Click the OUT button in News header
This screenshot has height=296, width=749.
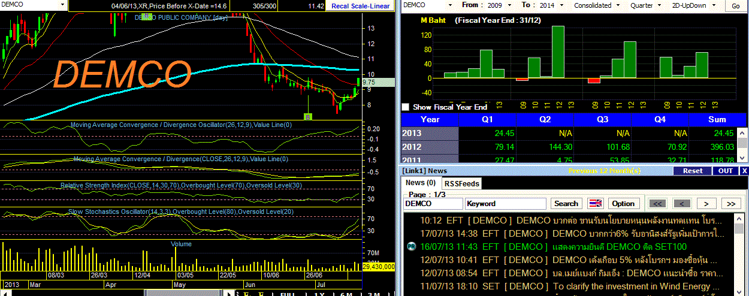[x=726, y=171]
